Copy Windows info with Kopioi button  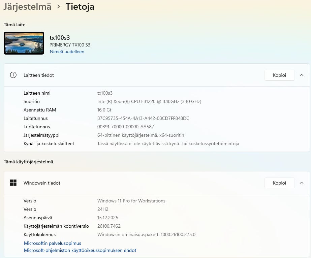[x=279, y=183]
